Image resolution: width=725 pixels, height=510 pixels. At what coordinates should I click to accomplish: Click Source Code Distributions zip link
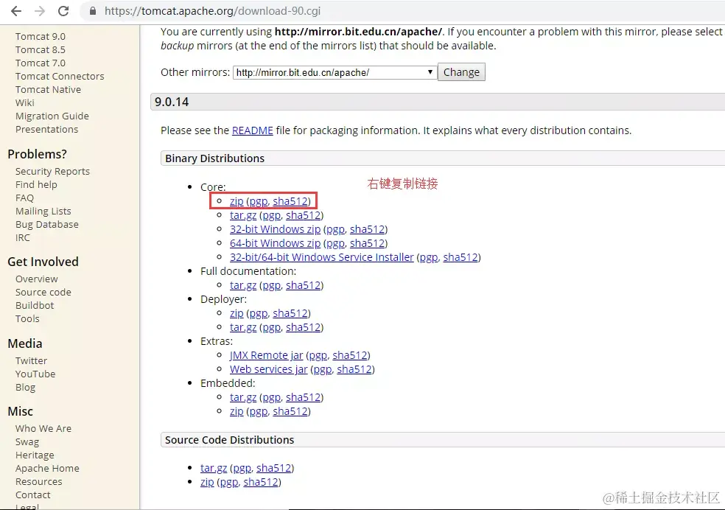pos(207,482)
